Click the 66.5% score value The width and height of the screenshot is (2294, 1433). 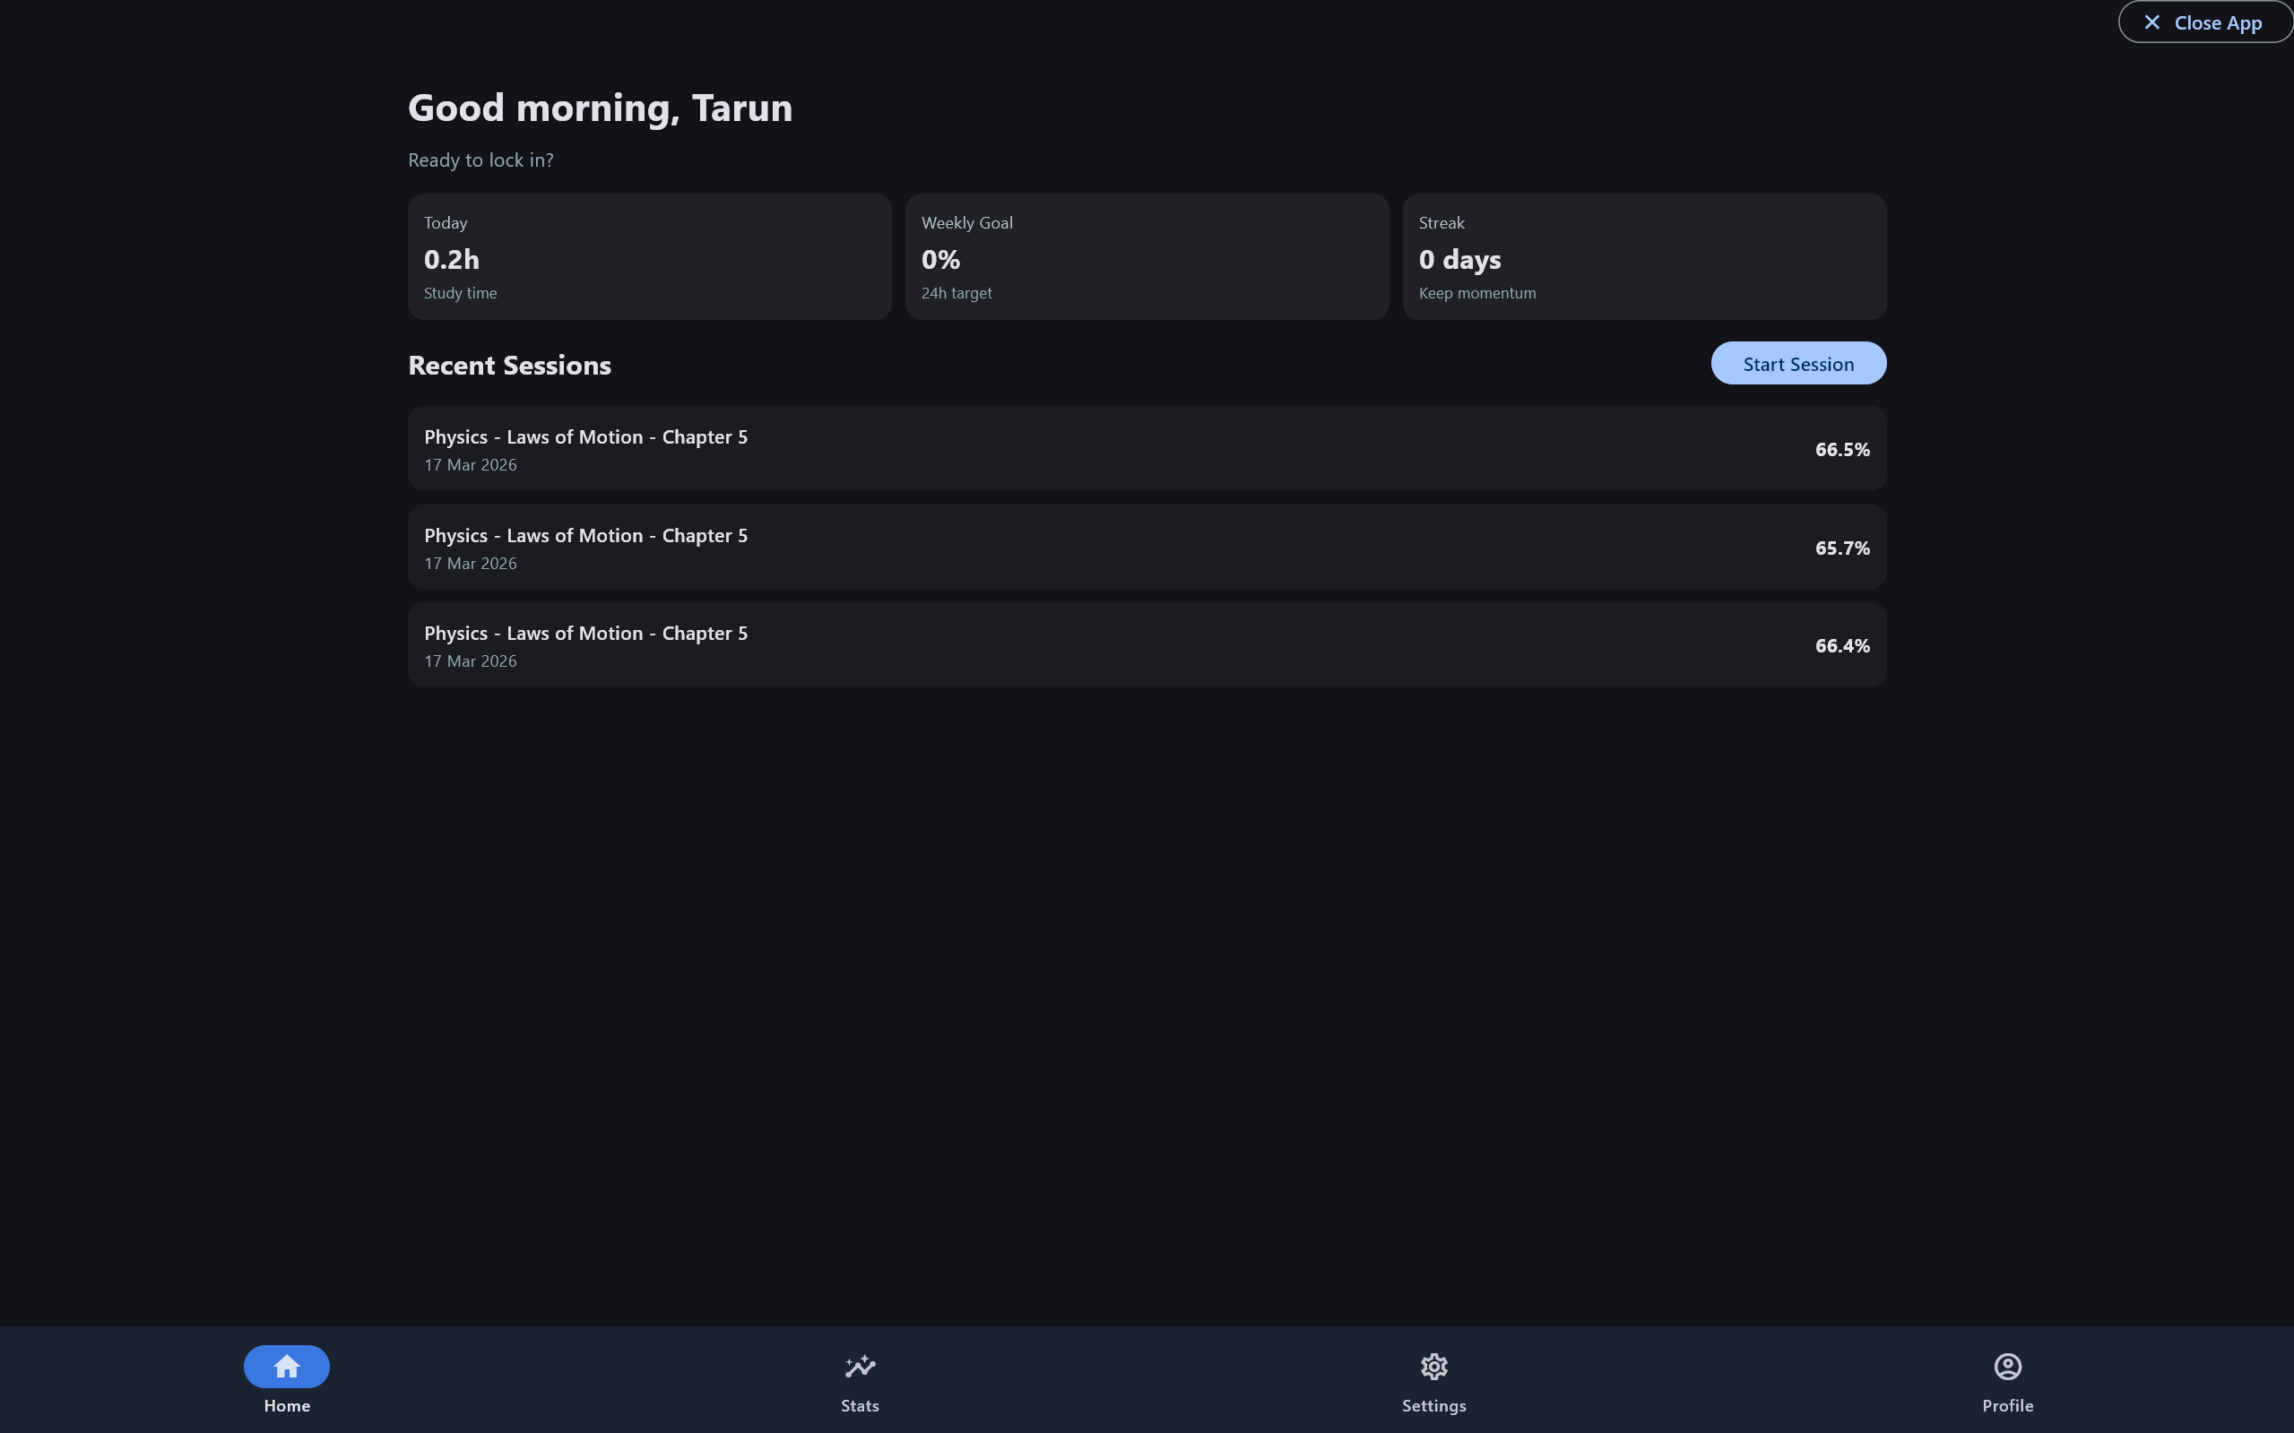pyautogui.click(x=1841, y=449)
